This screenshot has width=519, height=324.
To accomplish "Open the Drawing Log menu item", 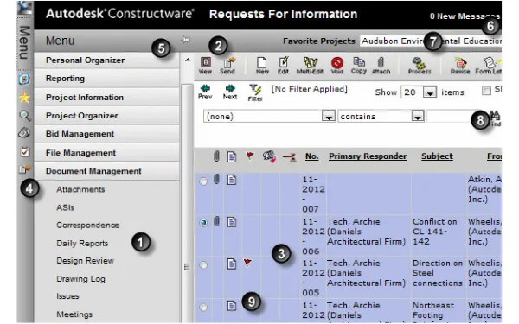I will (80, 279).
